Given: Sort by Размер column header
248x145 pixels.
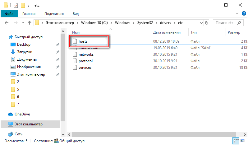Looking at the screenshot, I should (234, 32).
